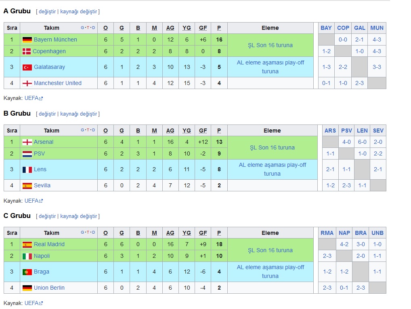The height and width of the screenshot is (309, 411).
Task: Click the Dutch flag next to PSV
Action: [27, 154]
